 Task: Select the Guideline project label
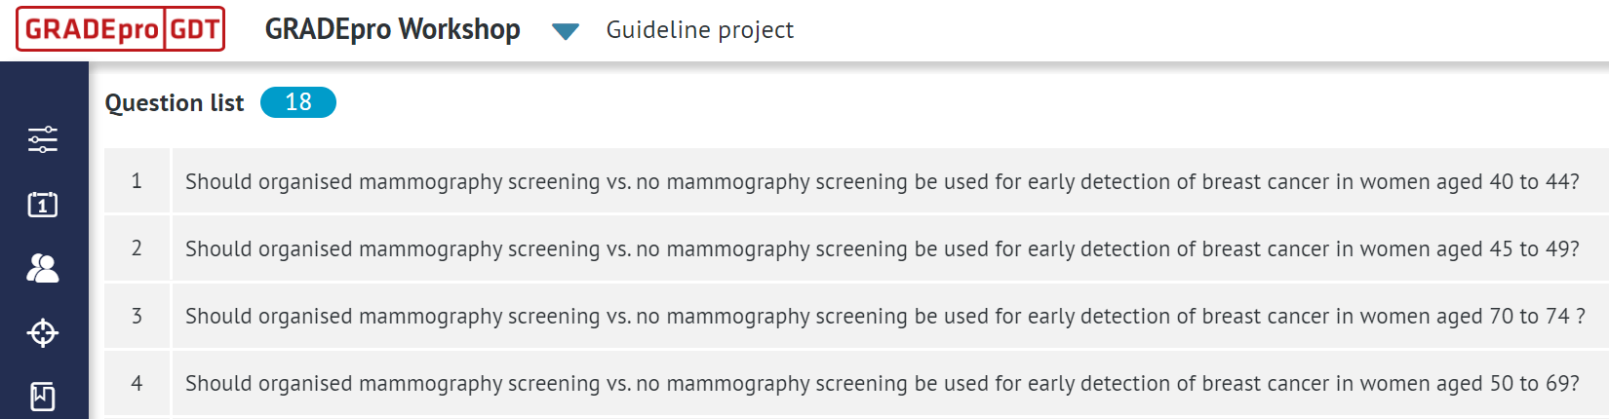(699, 30)
